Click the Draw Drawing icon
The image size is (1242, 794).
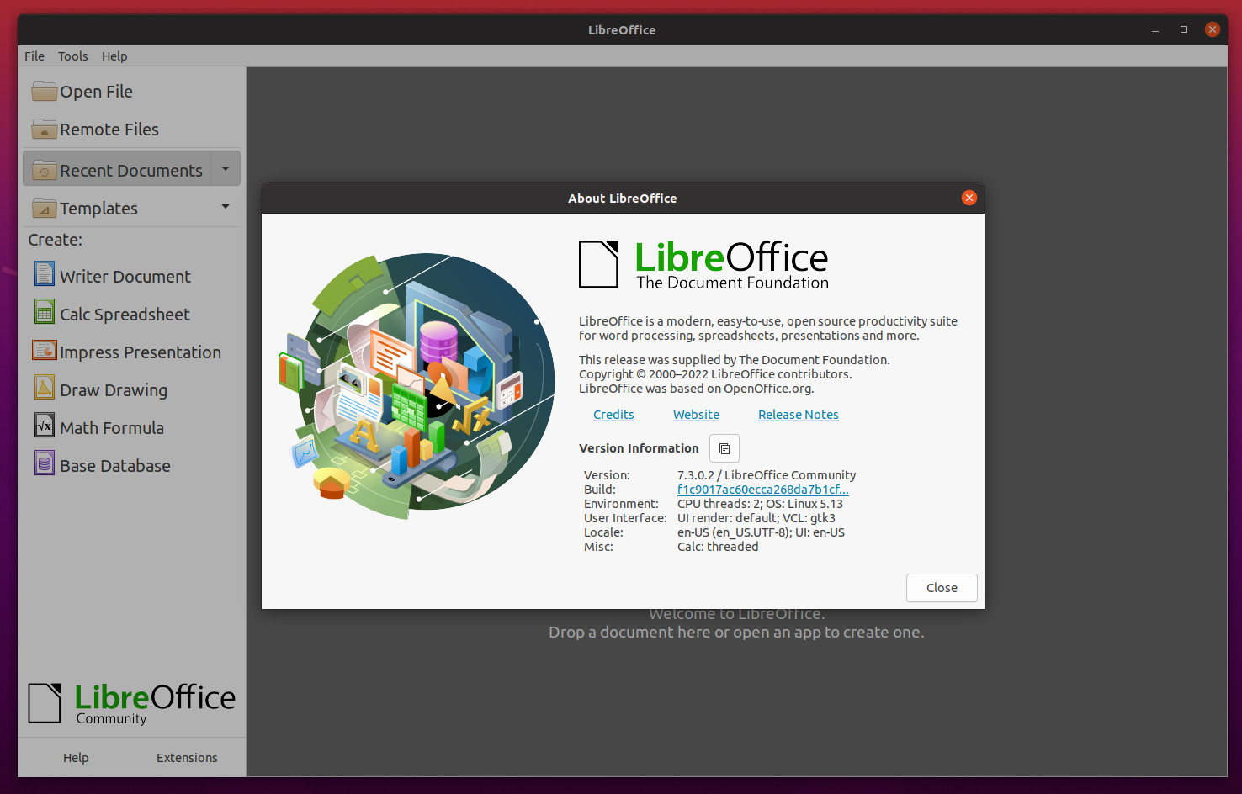click(45, 387)
